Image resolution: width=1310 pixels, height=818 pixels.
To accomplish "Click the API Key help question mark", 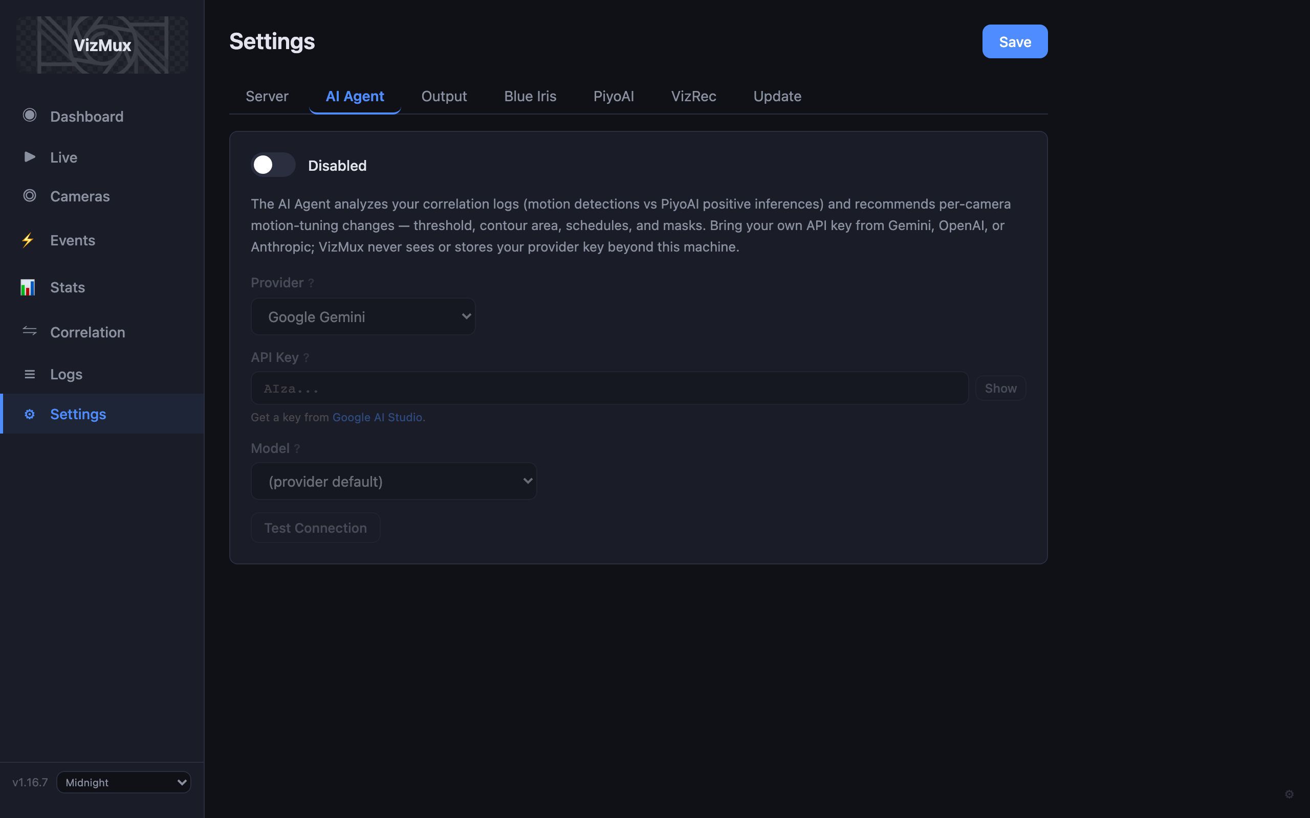I will [307, 357].
